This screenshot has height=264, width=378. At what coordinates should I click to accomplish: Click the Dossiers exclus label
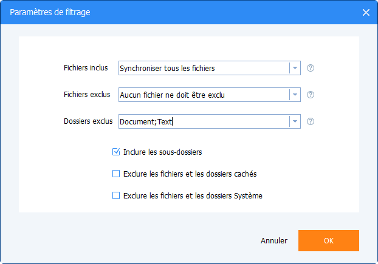[88, 121]
